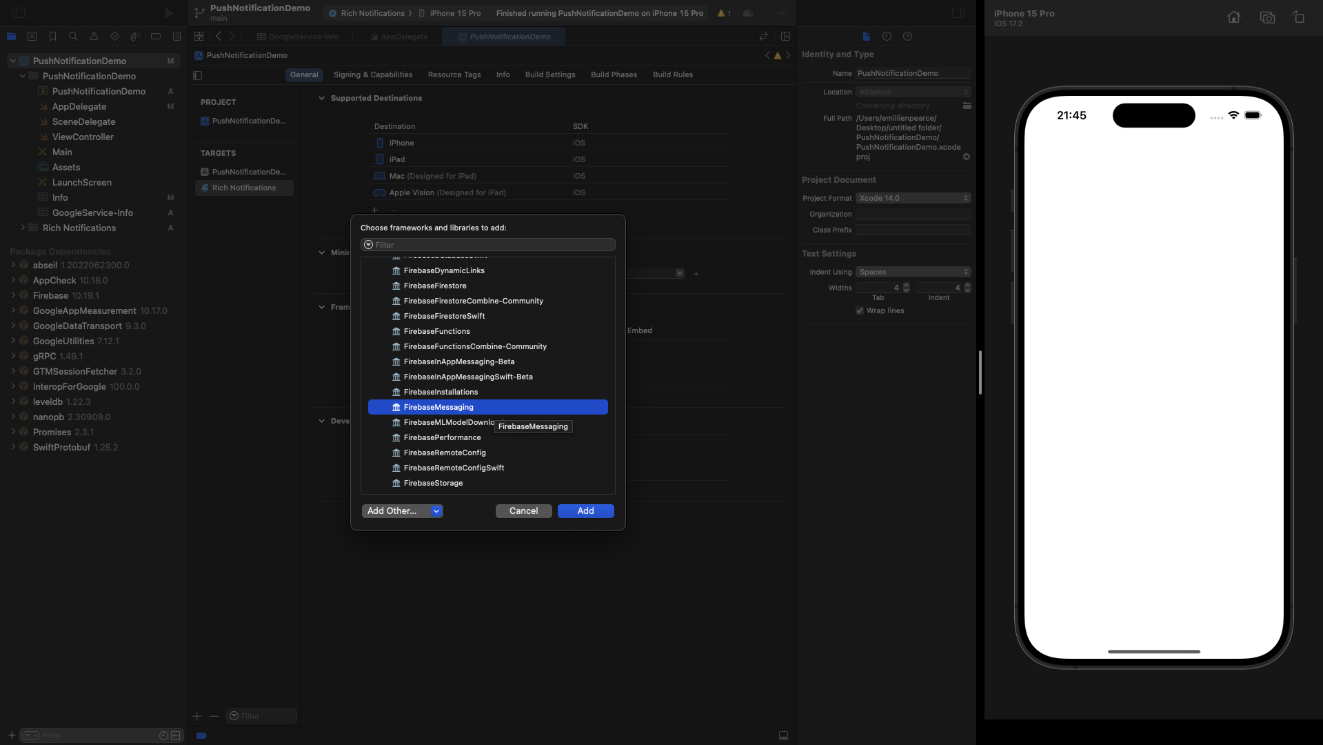Switch to the General tab
Screen dimensions: 1323x745
[x=304, y=74]
